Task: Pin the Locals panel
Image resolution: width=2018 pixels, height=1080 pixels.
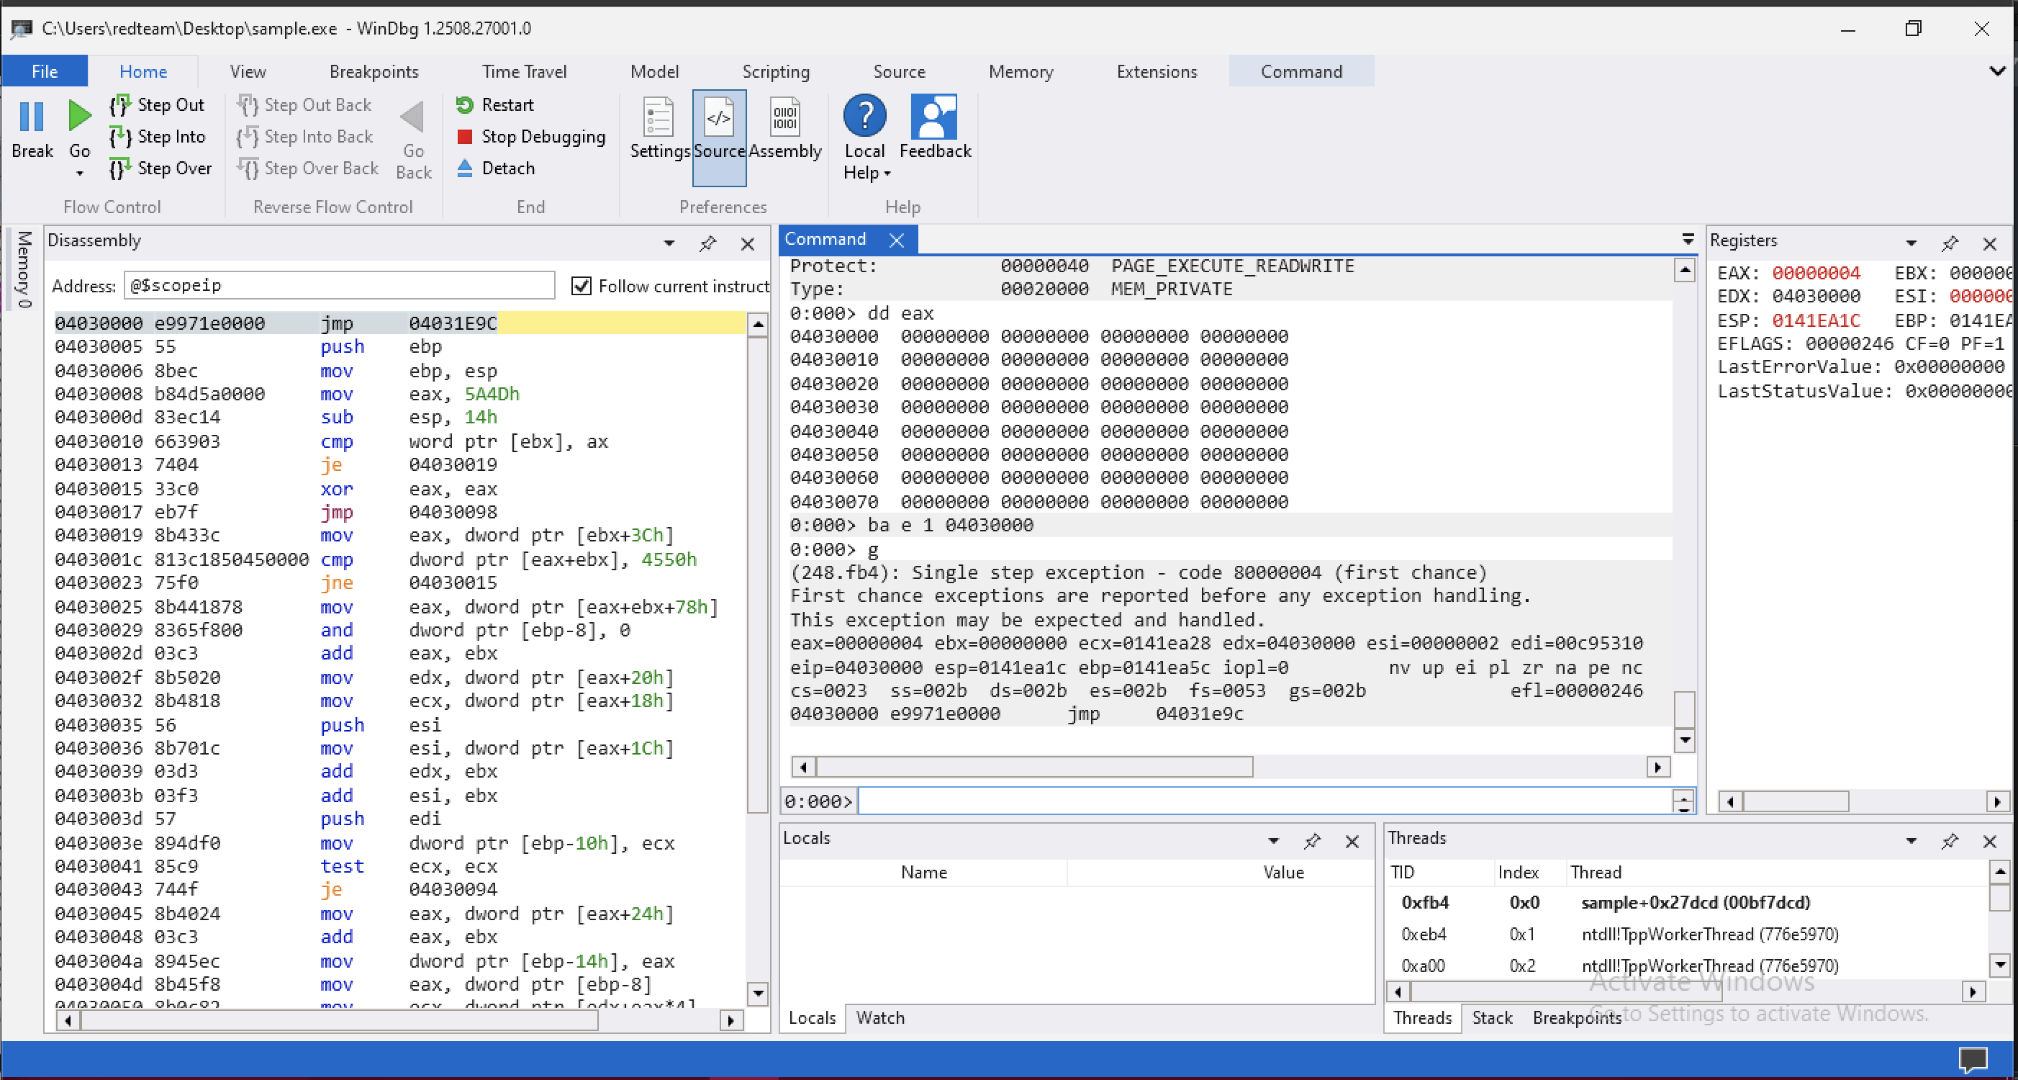Action: pyautogui.click(x=1312, y=841)
